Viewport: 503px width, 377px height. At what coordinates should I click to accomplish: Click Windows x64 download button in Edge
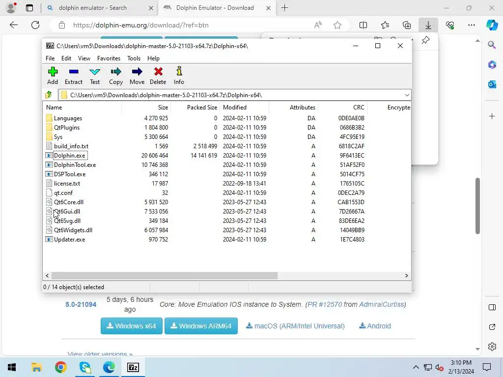pos(132,326)
